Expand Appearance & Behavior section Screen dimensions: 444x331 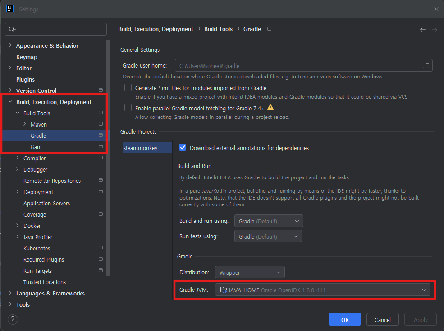[x=10, y=45]
